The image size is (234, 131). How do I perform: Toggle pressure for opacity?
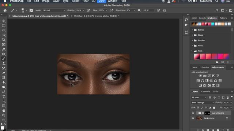point(88,11)
